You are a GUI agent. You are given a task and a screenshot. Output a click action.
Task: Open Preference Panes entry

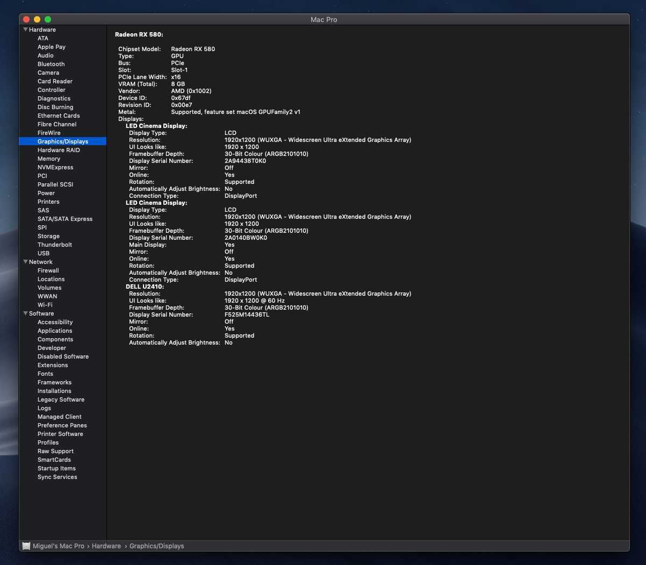coord(62,425)
